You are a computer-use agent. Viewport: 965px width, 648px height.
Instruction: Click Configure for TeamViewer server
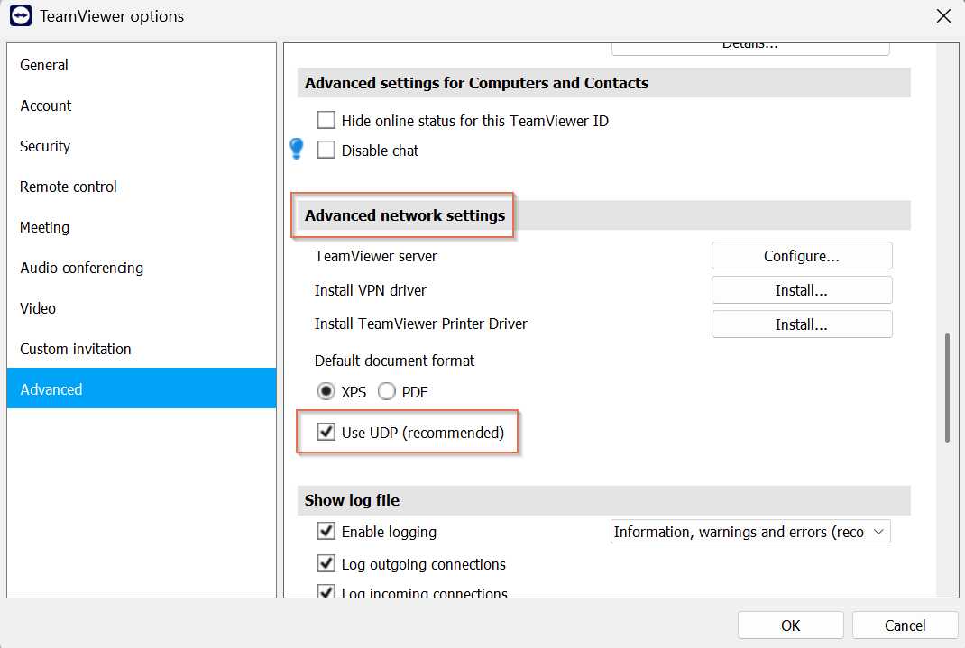(x=802, y=256)
